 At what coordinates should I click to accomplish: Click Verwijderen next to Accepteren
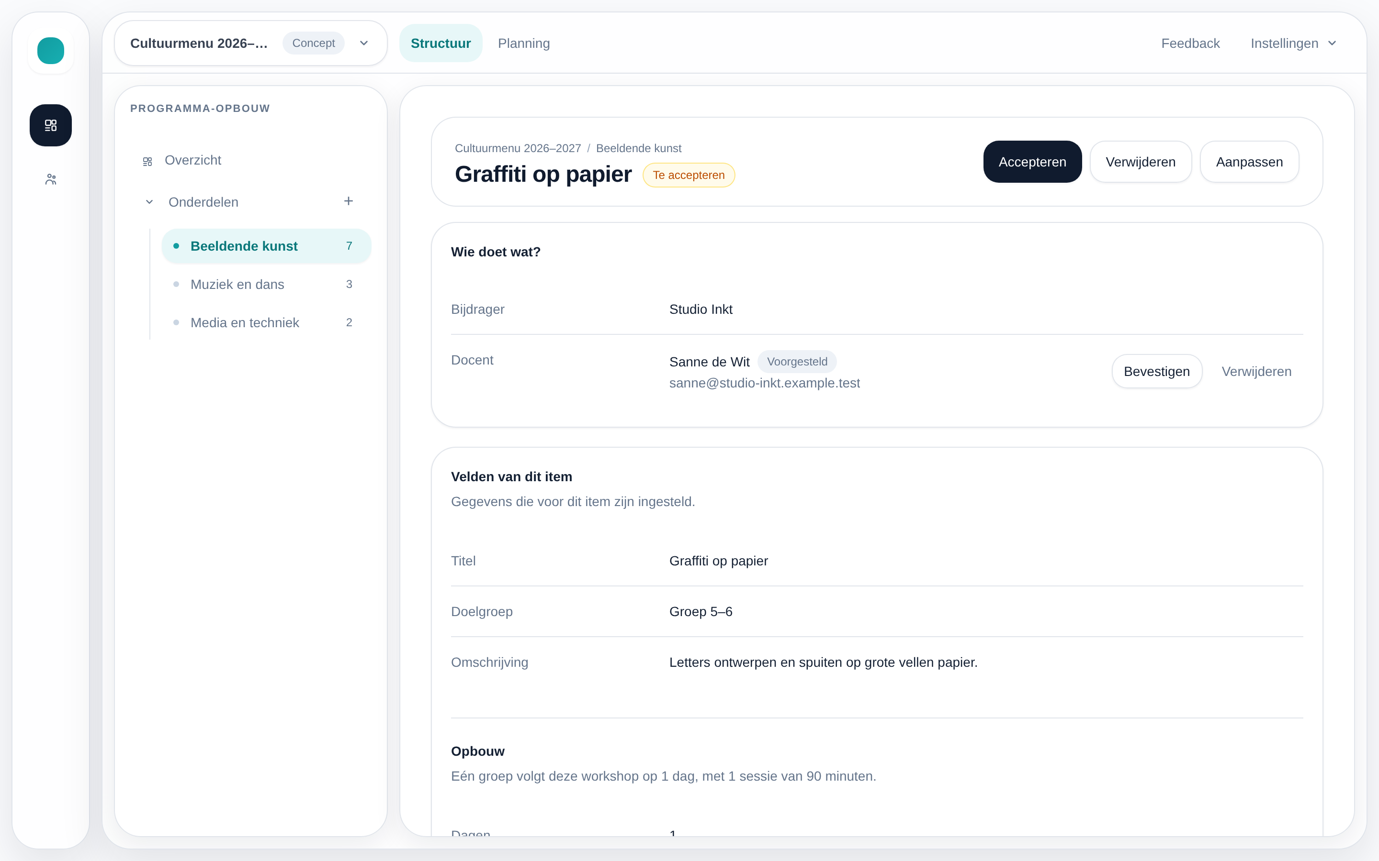pos(1140,162)
